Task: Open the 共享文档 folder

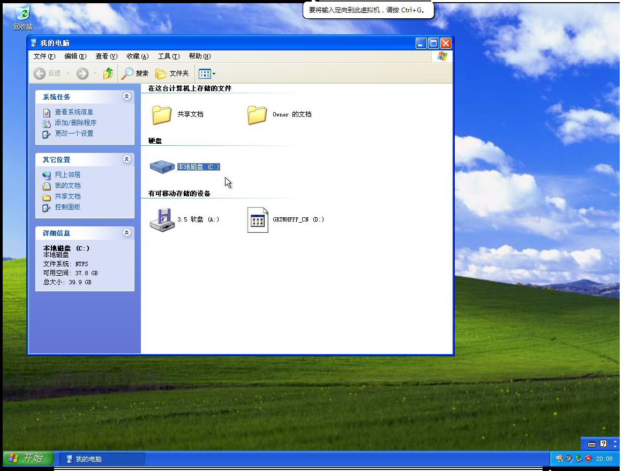Action: 162,114
